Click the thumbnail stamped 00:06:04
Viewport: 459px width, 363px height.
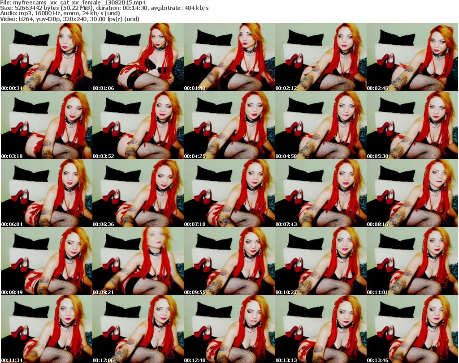[47, 193]
